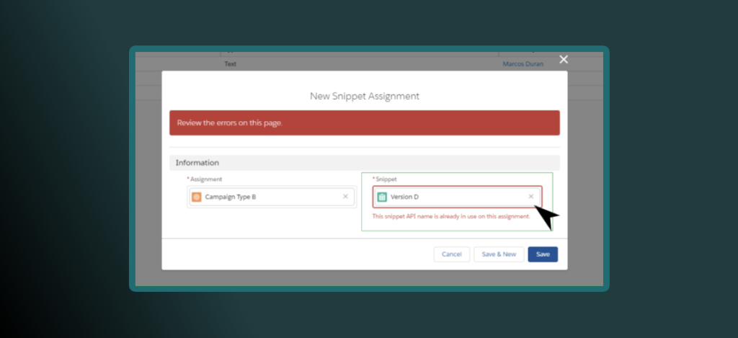Image resolution: width=738 pixels, height=338 pixels.
Task: Click the Information section header
Action: pos(197,163)
